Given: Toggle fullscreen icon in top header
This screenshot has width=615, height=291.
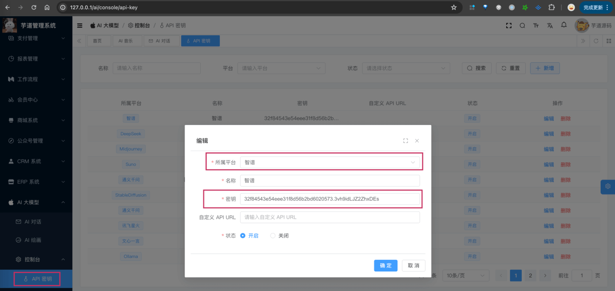Looking at the screenshot, I should [509, 26].
